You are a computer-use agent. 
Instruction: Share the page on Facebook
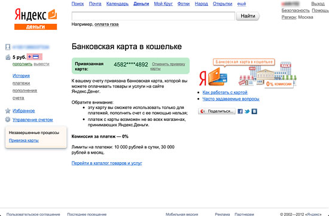(x=240, y=111)
